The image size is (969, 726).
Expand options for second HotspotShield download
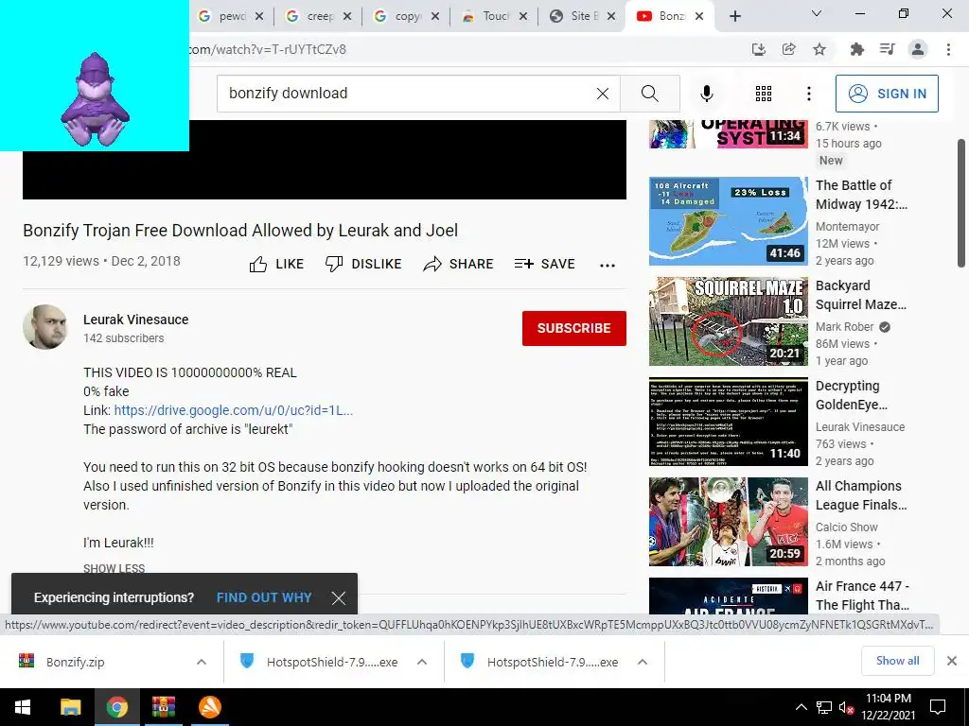[x=643, y=662]
